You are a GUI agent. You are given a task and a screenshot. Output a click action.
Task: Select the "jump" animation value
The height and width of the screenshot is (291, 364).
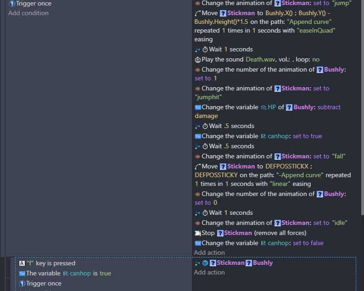click(x=342, y=3)
